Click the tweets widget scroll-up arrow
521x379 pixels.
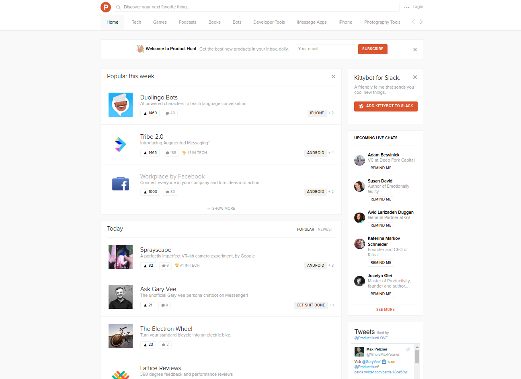pyautogui.click(x=417, y=347)
